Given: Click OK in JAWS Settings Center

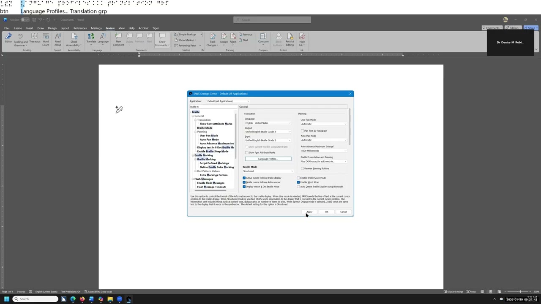Looking at the screenshot, I should [326, 212].
